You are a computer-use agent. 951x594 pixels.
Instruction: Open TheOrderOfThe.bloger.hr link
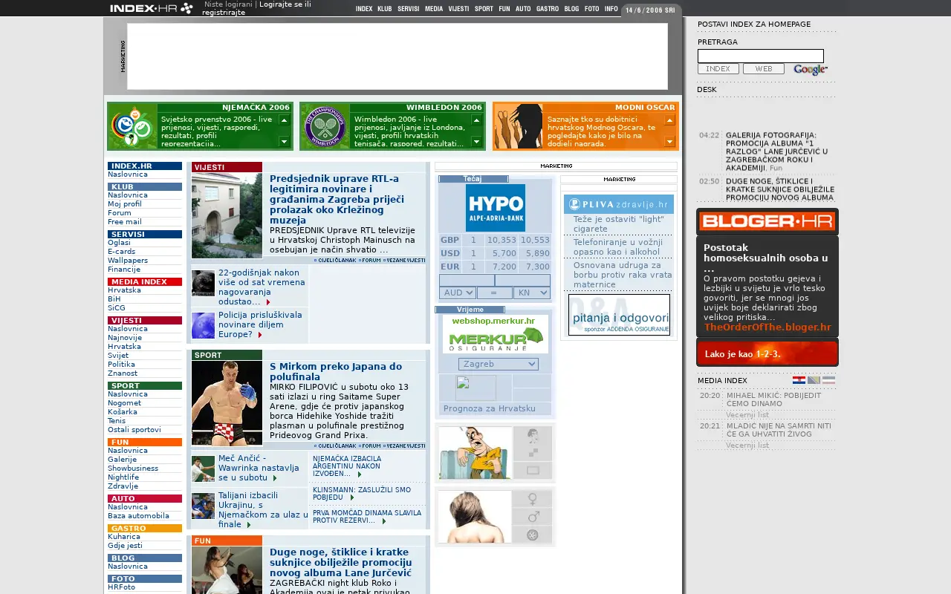tap(767, 327)
